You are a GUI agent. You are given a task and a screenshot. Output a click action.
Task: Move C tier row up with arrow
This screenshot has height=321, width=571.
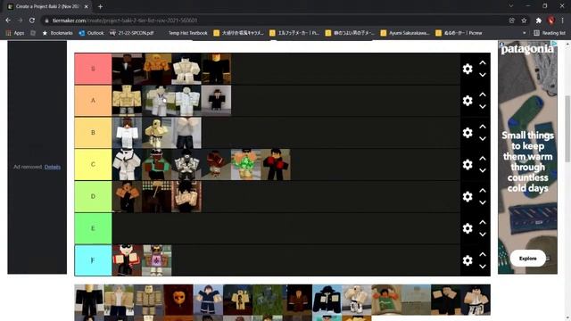483,159
